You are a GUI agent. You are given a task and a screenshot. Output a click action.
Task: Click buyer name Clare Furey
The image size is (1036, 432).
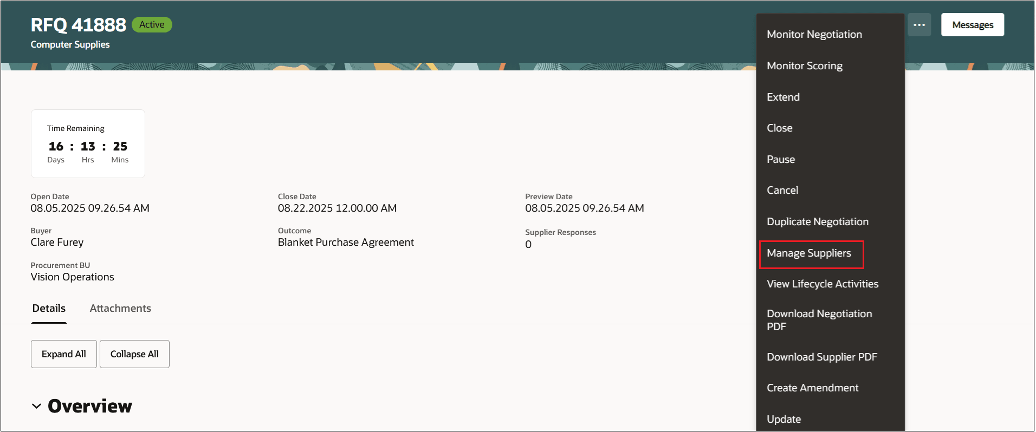pyautogui.click(x=57, y=242)
